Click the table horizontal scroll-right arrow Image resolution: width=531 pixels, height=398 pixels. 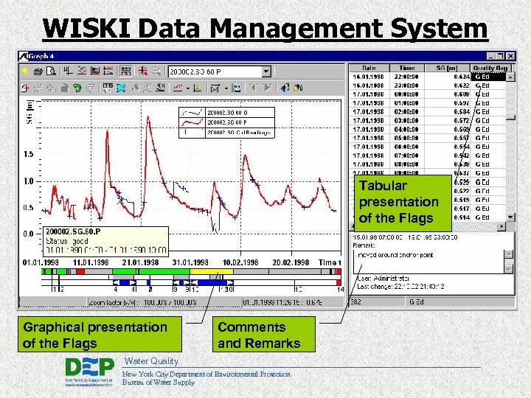(502, 226)
